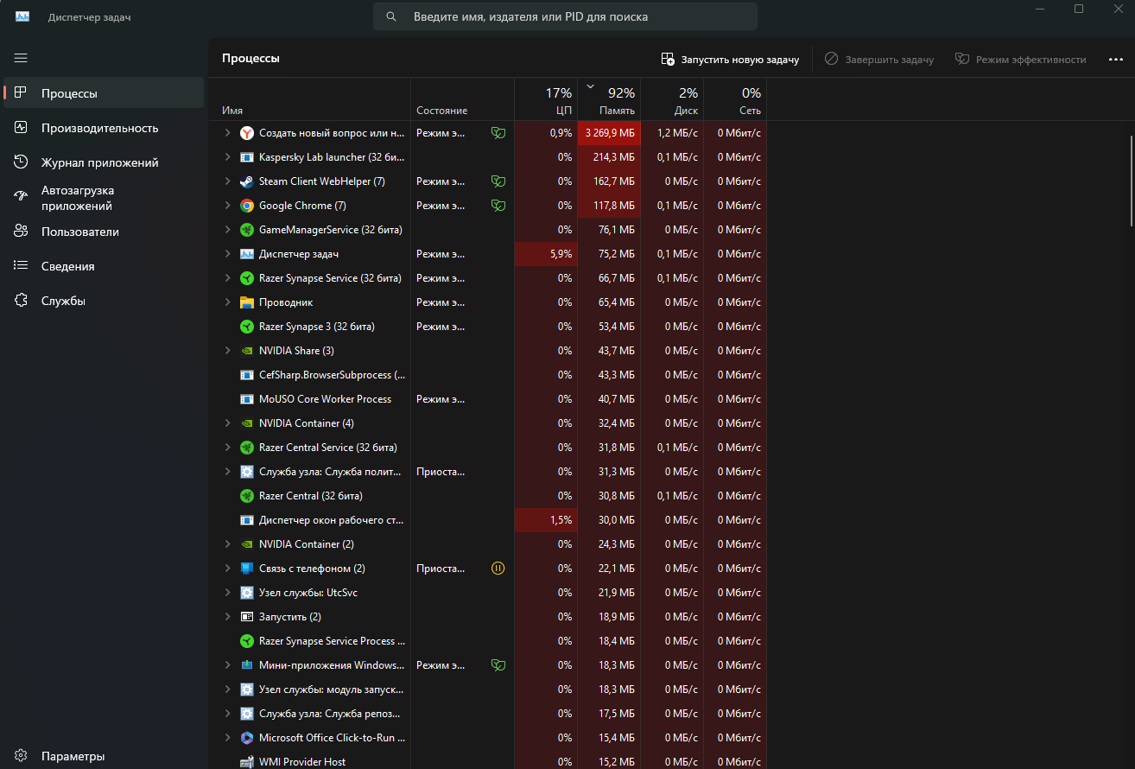The width and height of the screenshot is (1135, 769).
Task: Open the hamburger navigation menu
Action: [x=21, y=58]
